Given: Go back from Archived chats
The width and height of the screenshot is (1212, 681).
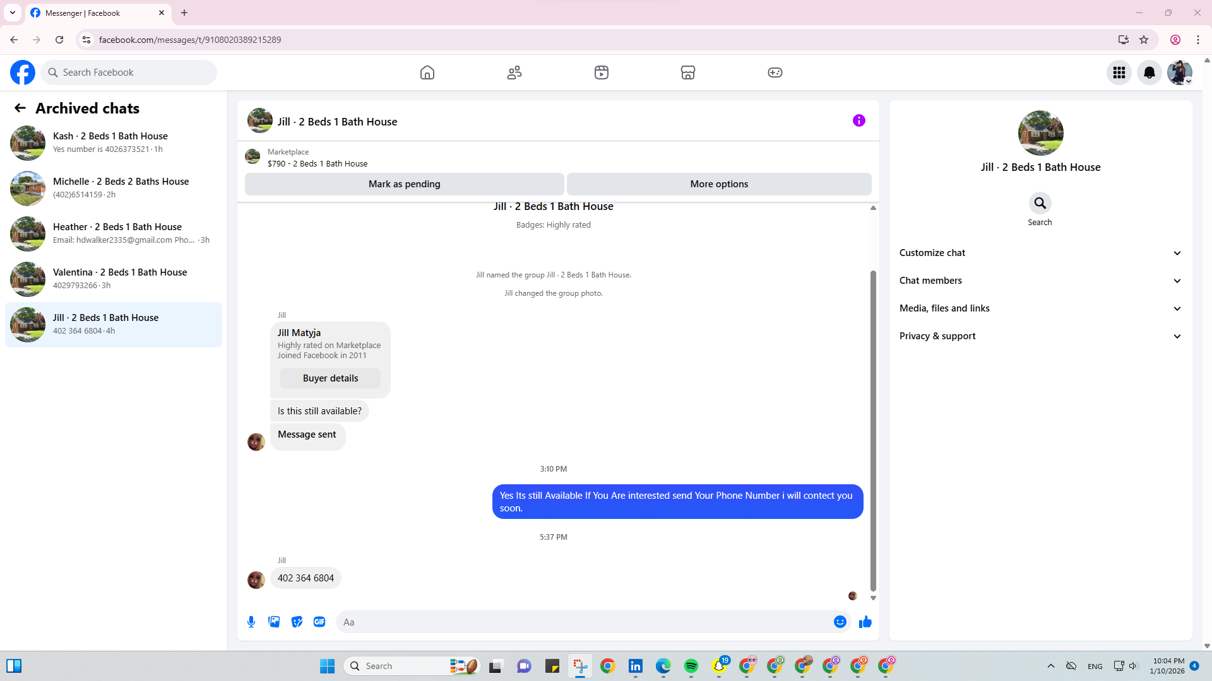Looking at the screenshot, I should (20, 108).
